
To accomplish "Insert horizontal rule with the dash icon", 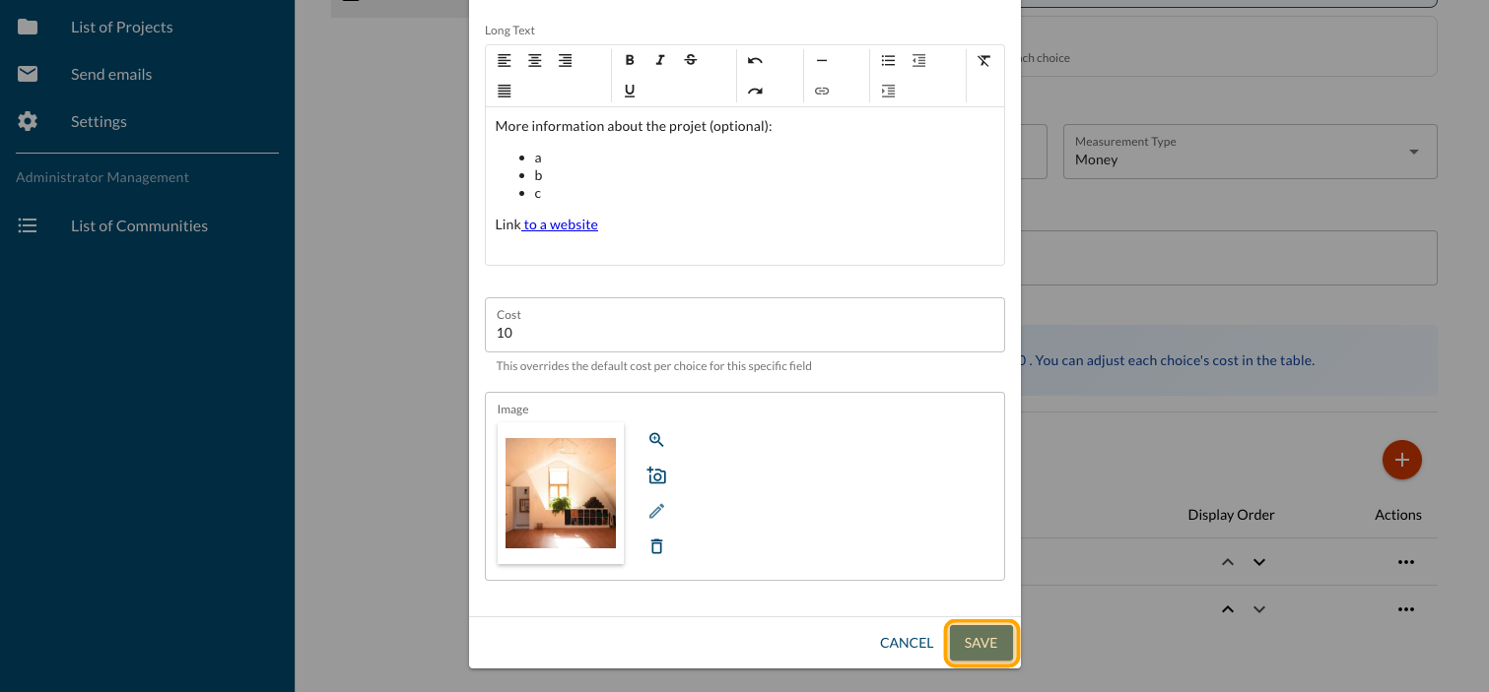I will [x=822, y=60].
